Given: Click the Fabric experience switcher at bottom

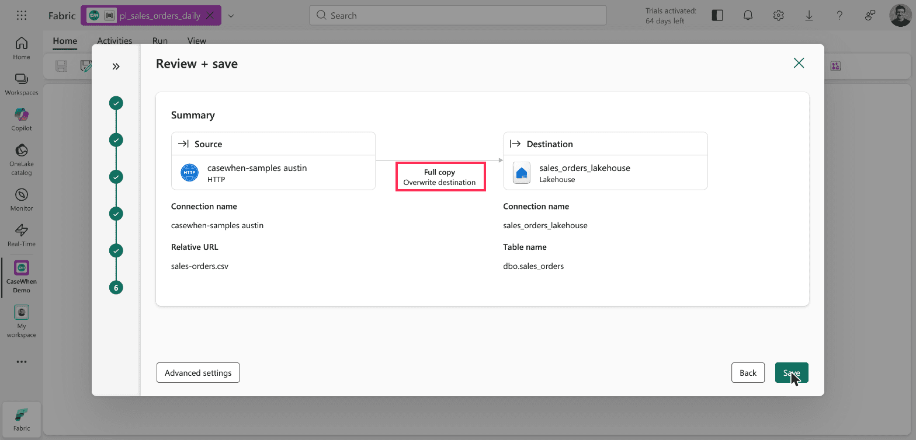Looking at the screenshot, I should [22, 419].
